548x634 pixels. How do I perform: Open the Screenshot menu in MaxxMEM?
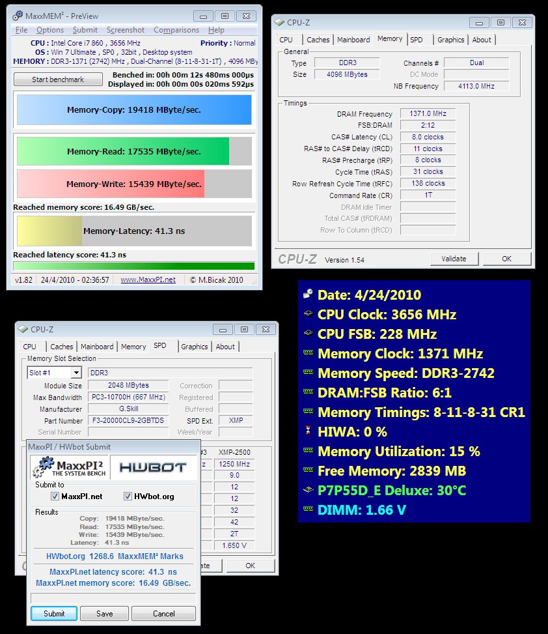(126, 30)
